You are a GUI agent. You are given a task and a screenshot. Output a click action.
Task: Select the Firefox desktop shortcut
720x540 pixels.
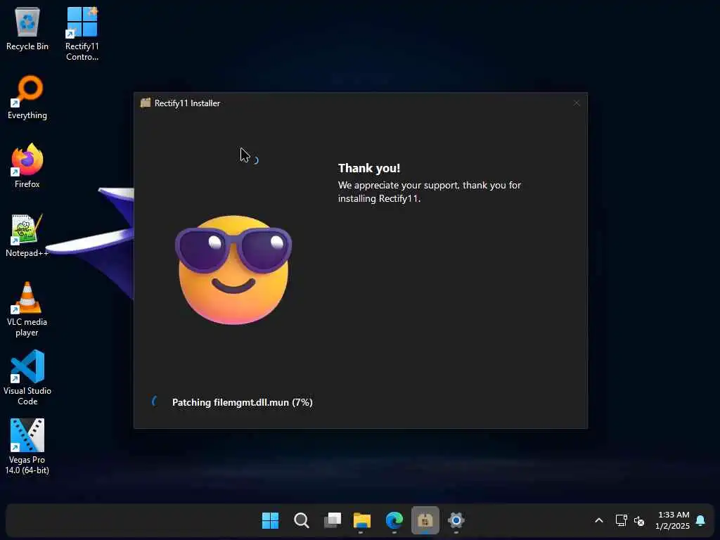coord(27,165)
